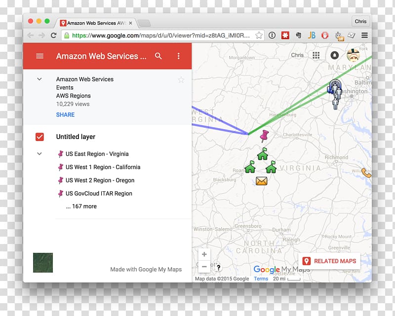The width and height of the screenshot is (395, 316).
Task: Click the top green house marker
Action: 263,154
